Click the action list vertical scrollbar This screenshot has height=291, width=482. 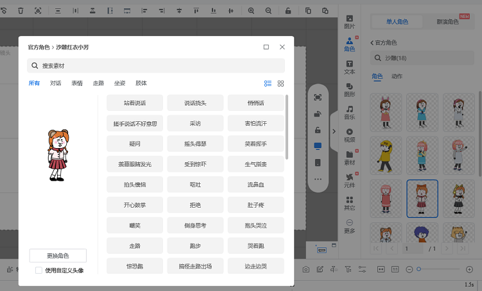287,127
